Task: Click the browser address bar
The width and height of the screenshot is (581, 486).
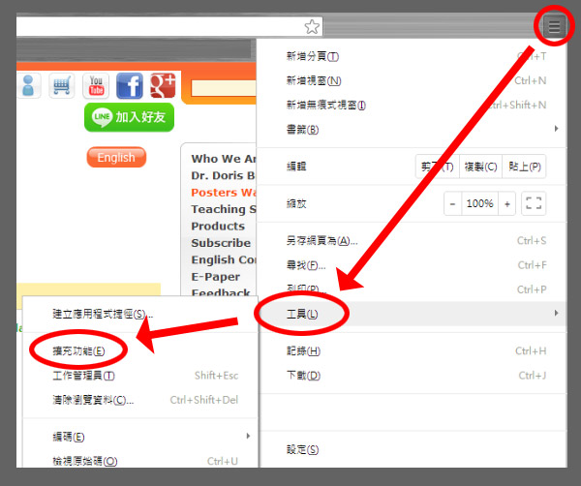Action: pos(169,27)
